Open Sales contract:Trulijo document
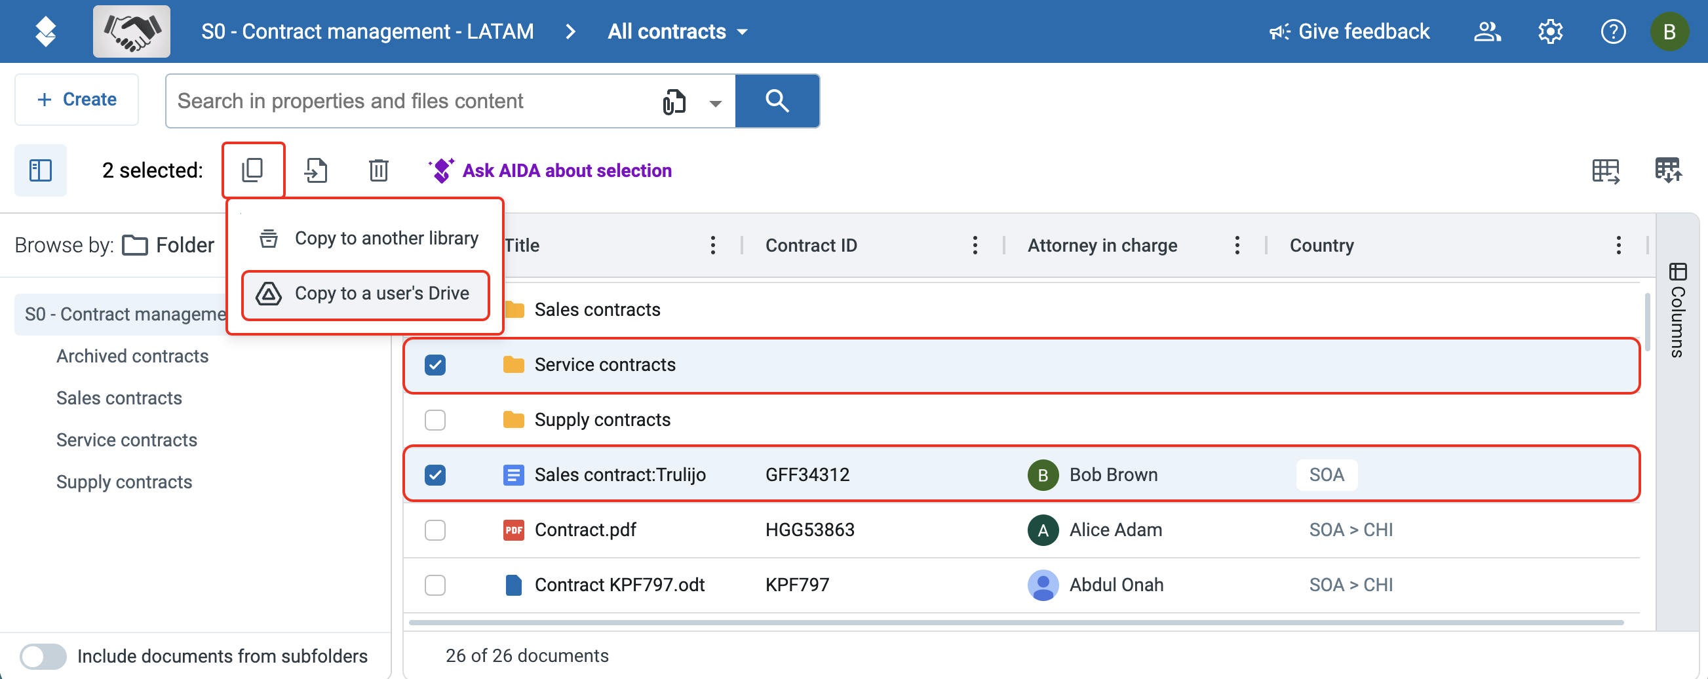Screen dimensions: 1708x679 pyautogui.click(x=620, y=475)
